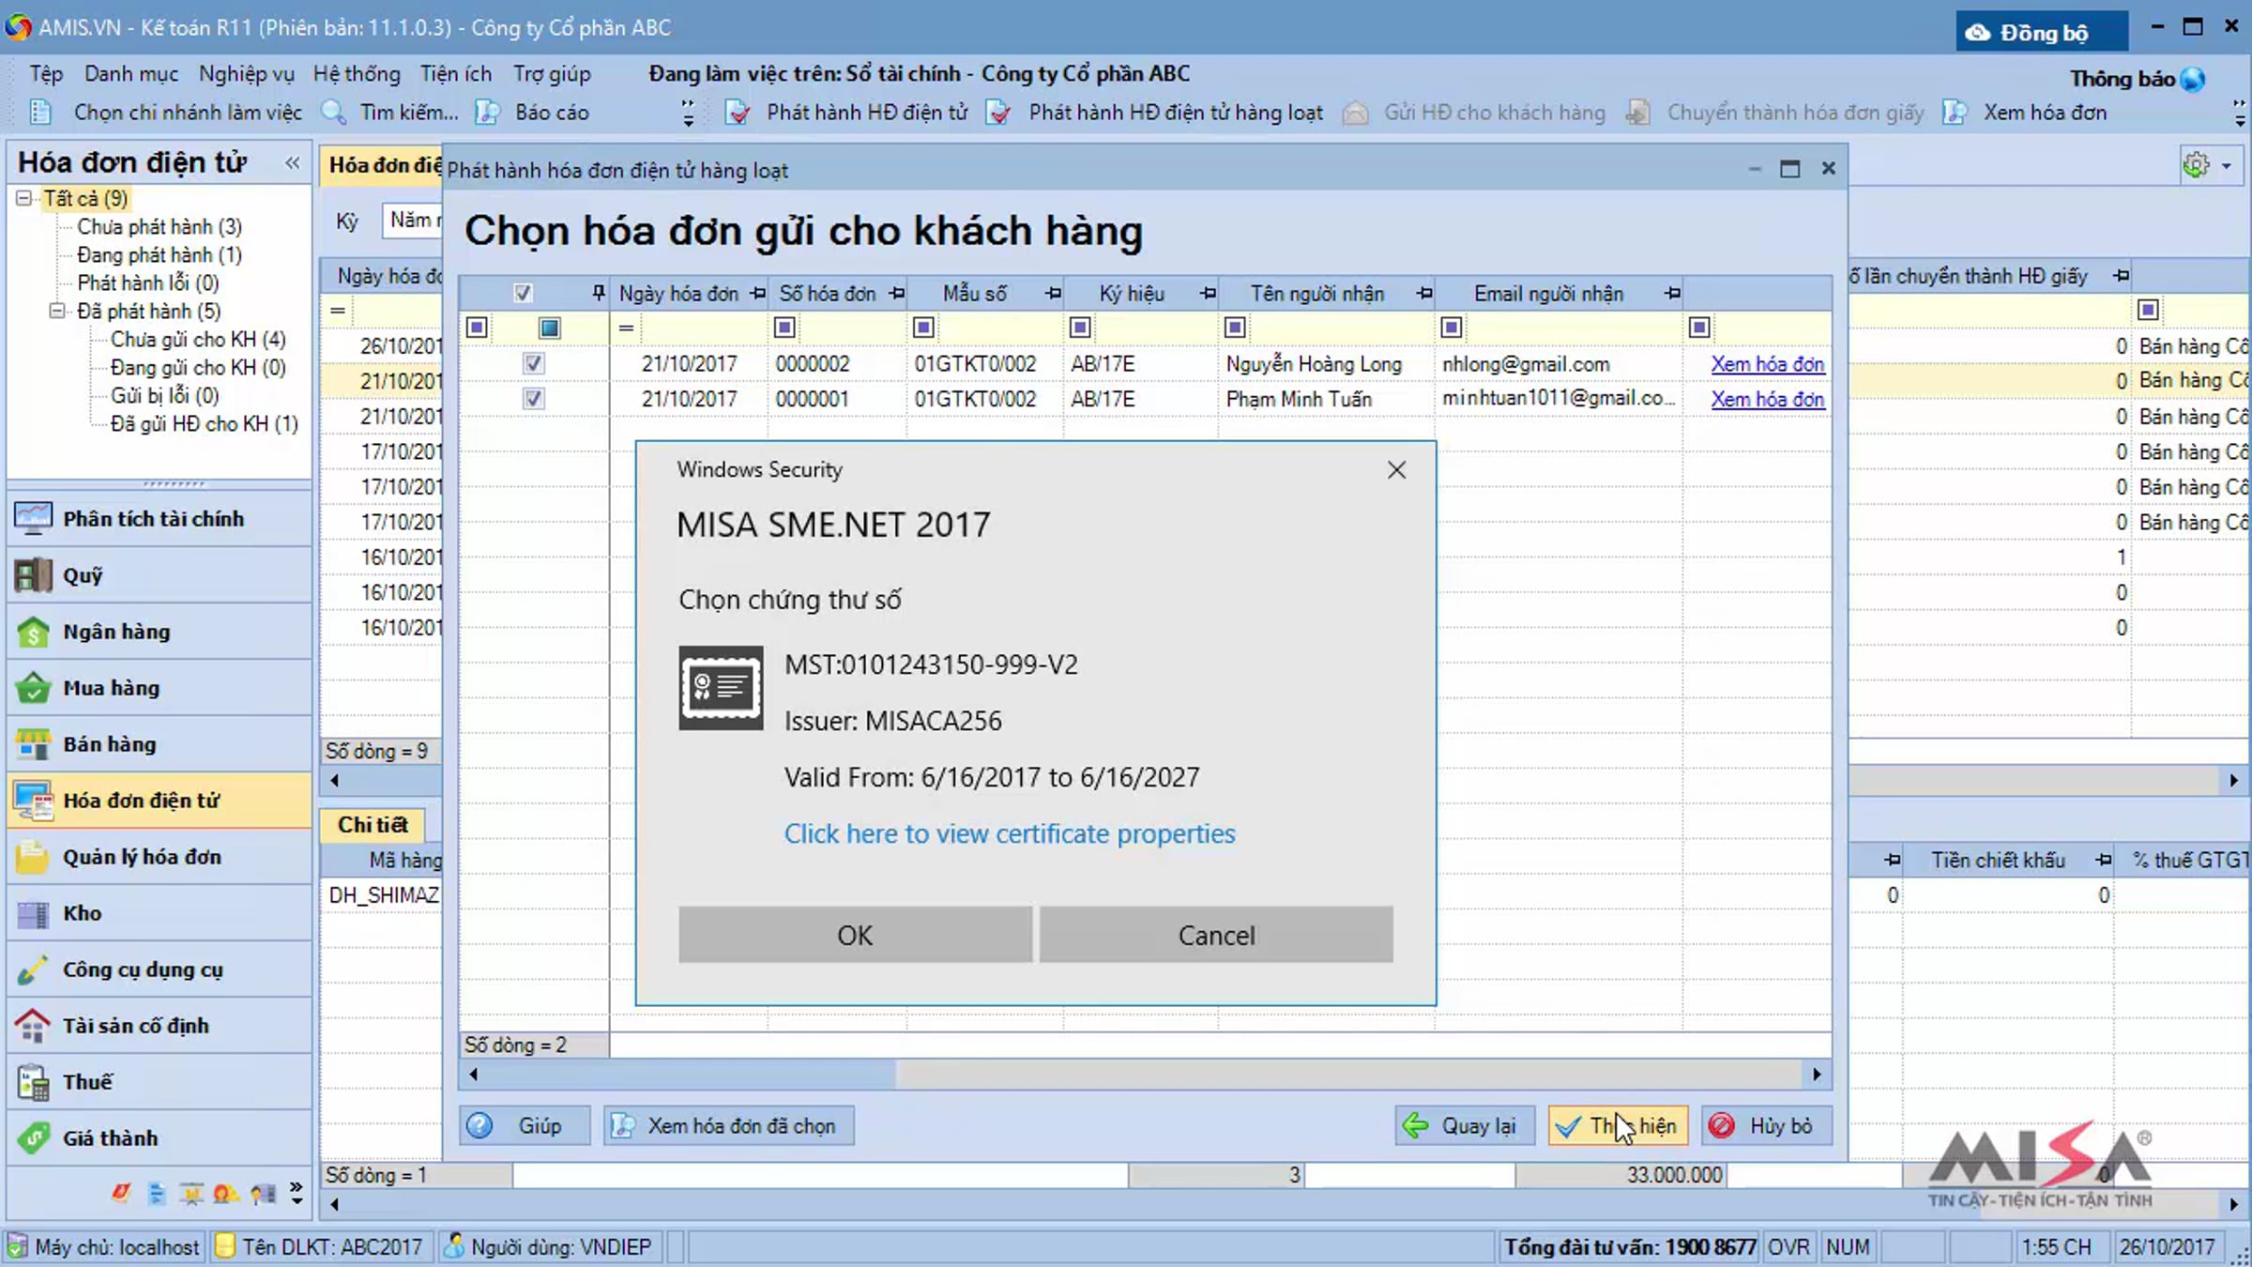Open the Nghiệp vụ menu

click(247, 74)
